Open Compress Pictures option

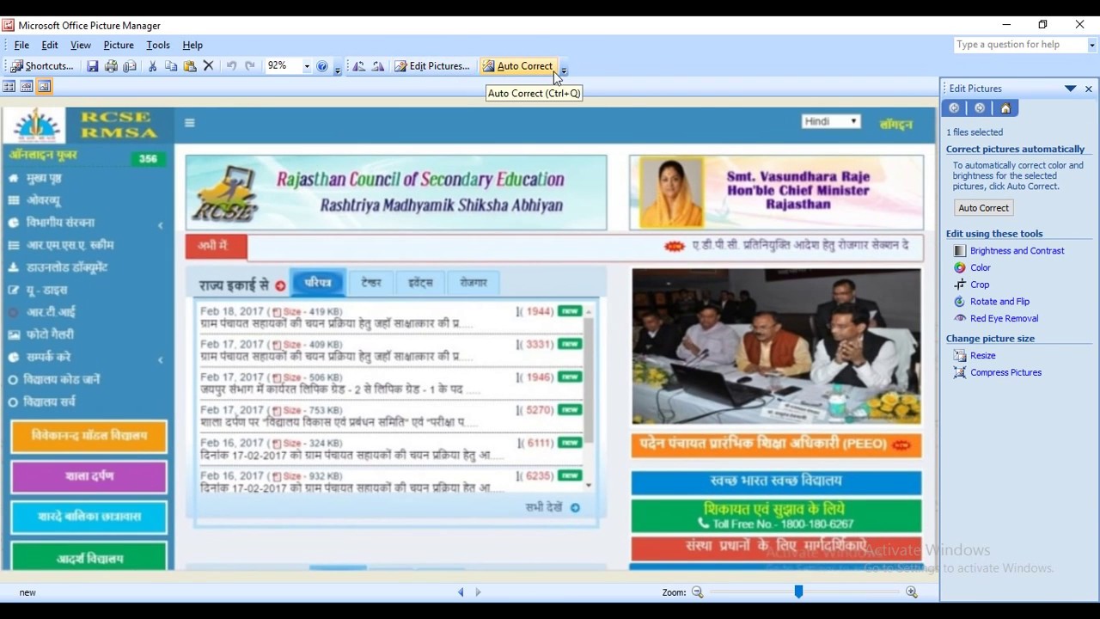[1006, 373]
